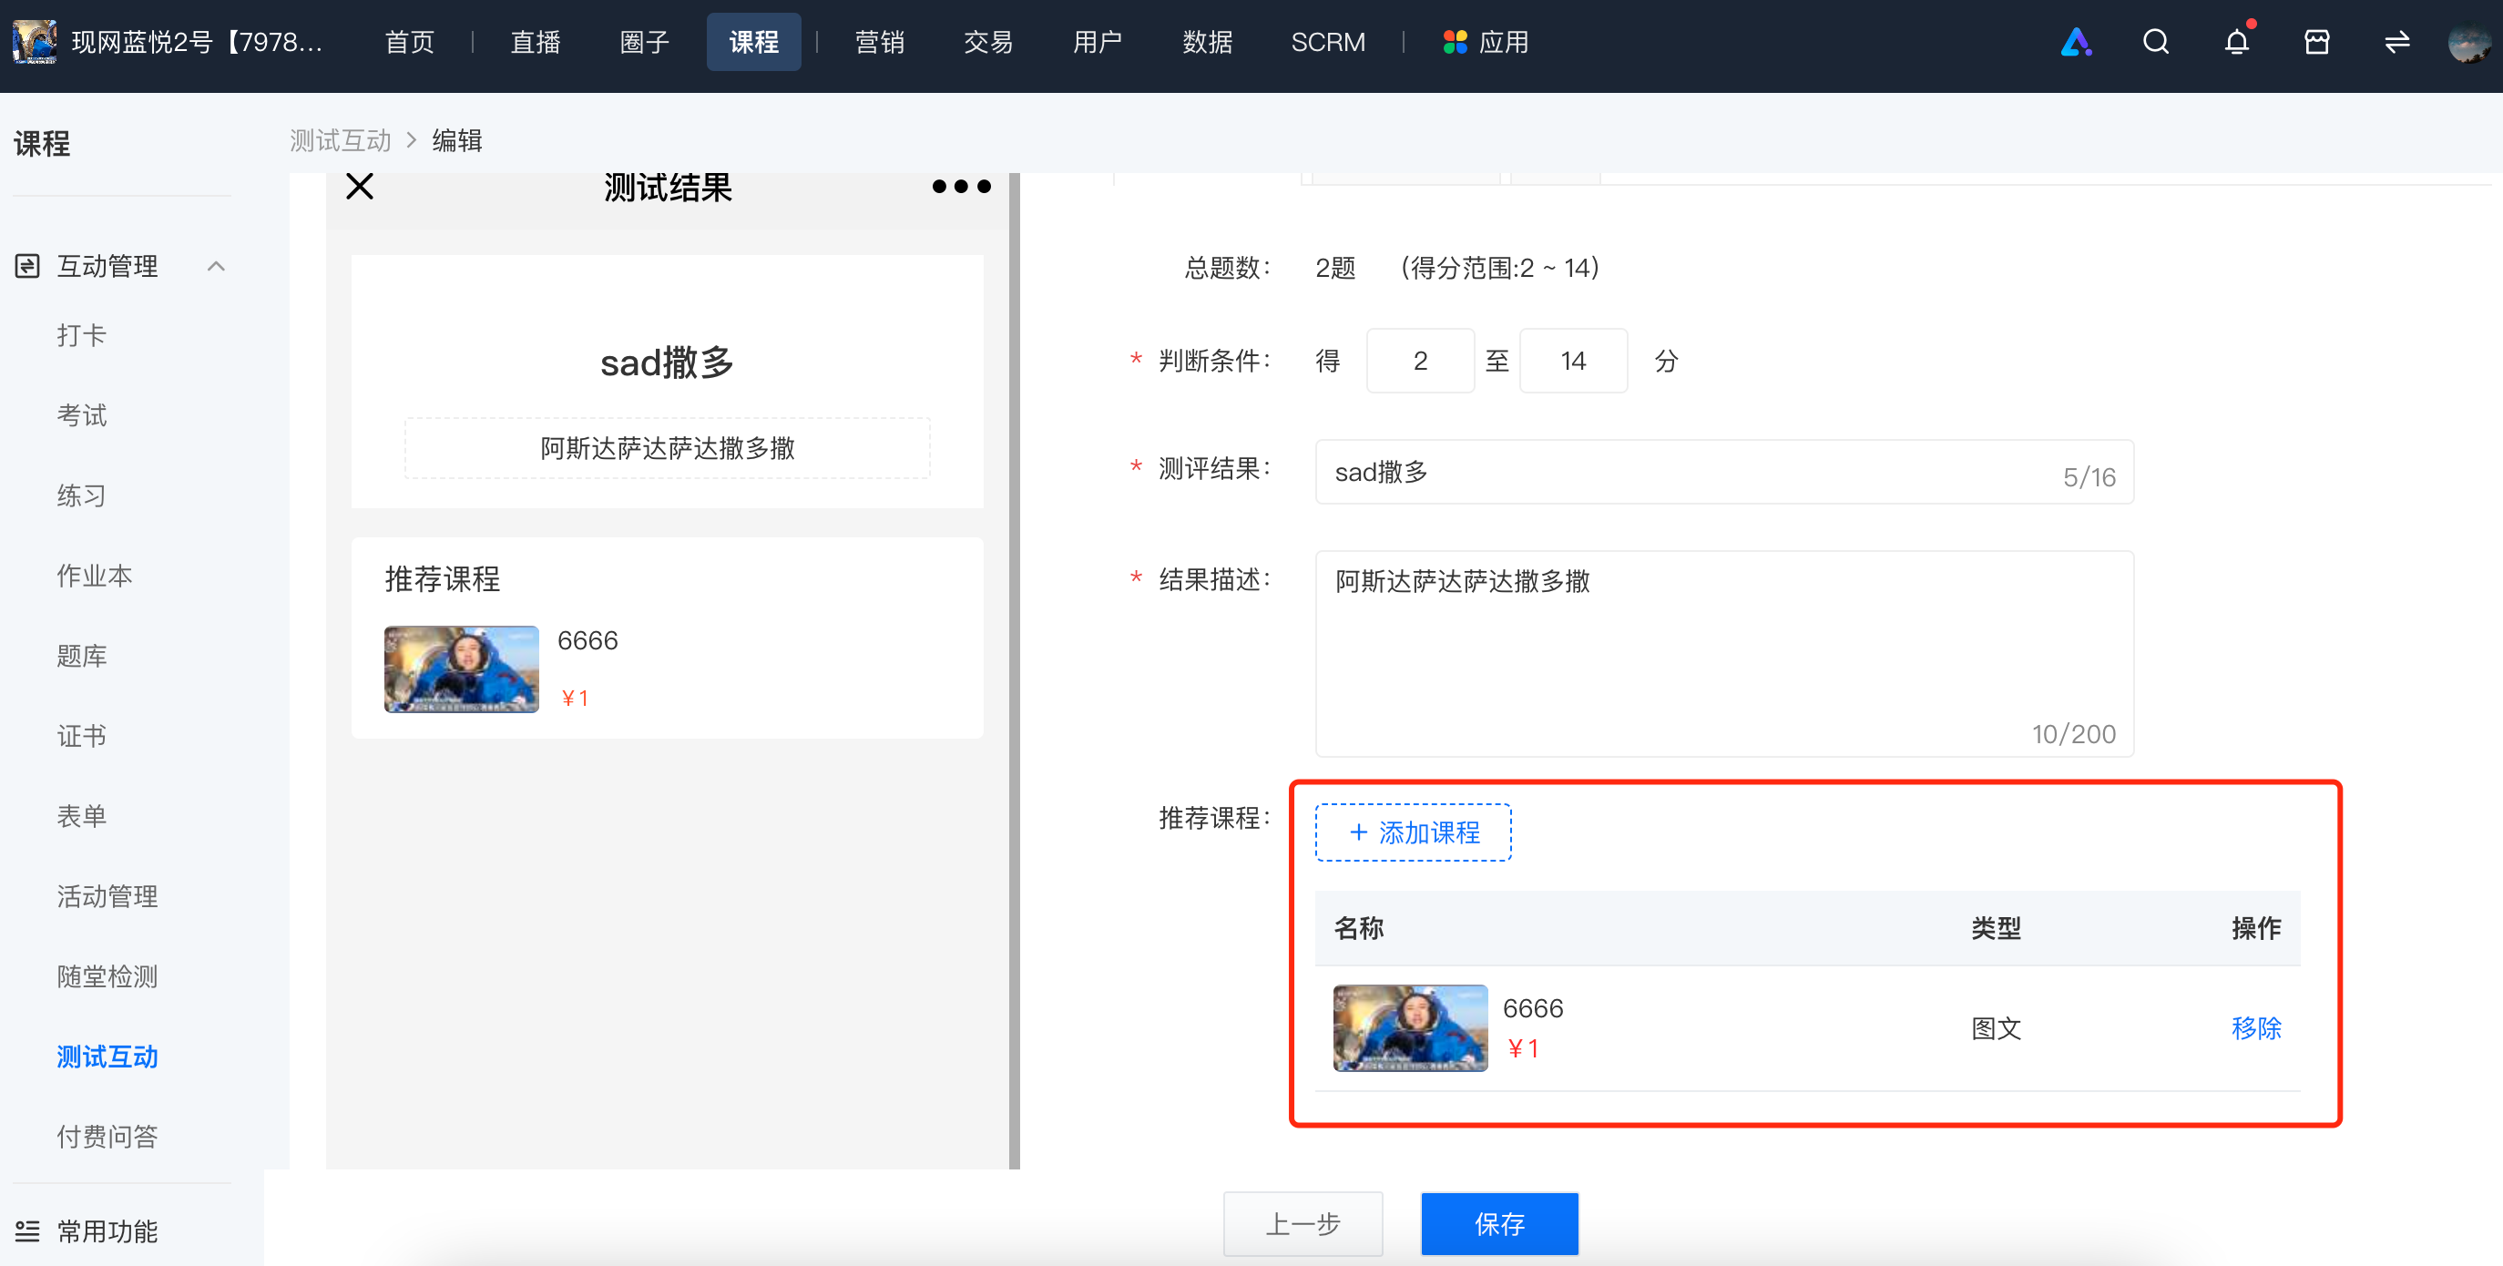Open the three-dot menu in preview
2503x1266 pixels.
pyautogui.click(x=961, y=186)
